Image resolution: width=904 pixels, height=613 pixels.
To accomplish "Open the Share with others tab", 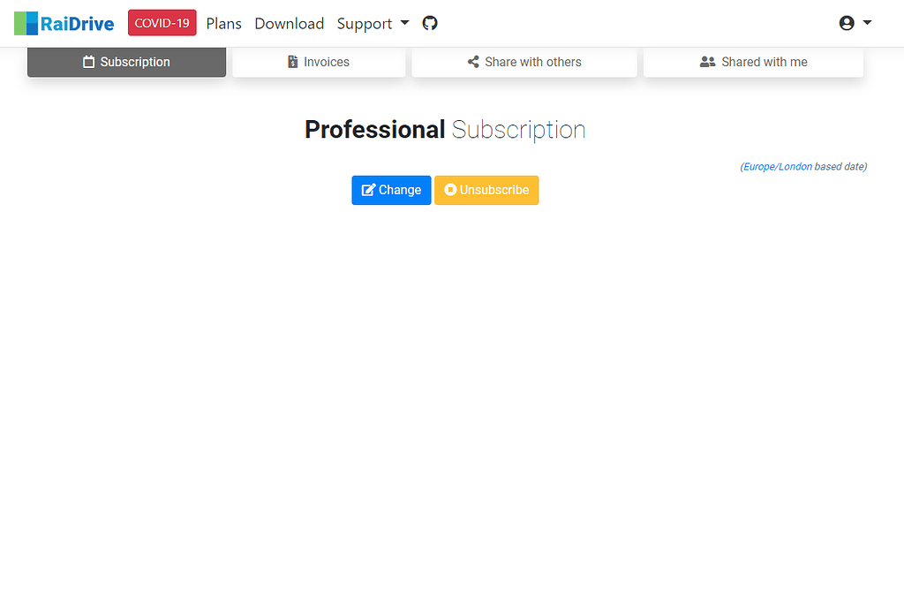I will [x=524, y=62].
